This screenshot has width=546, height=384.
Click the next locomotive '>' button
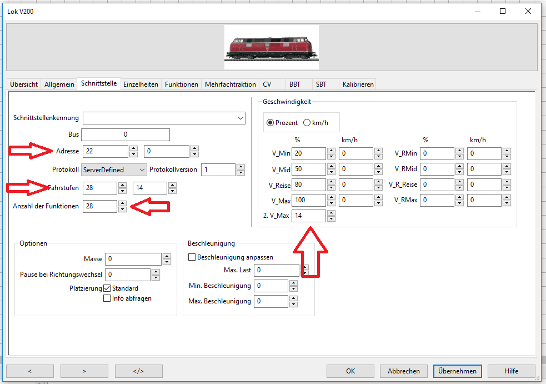[x=84, y=371]
